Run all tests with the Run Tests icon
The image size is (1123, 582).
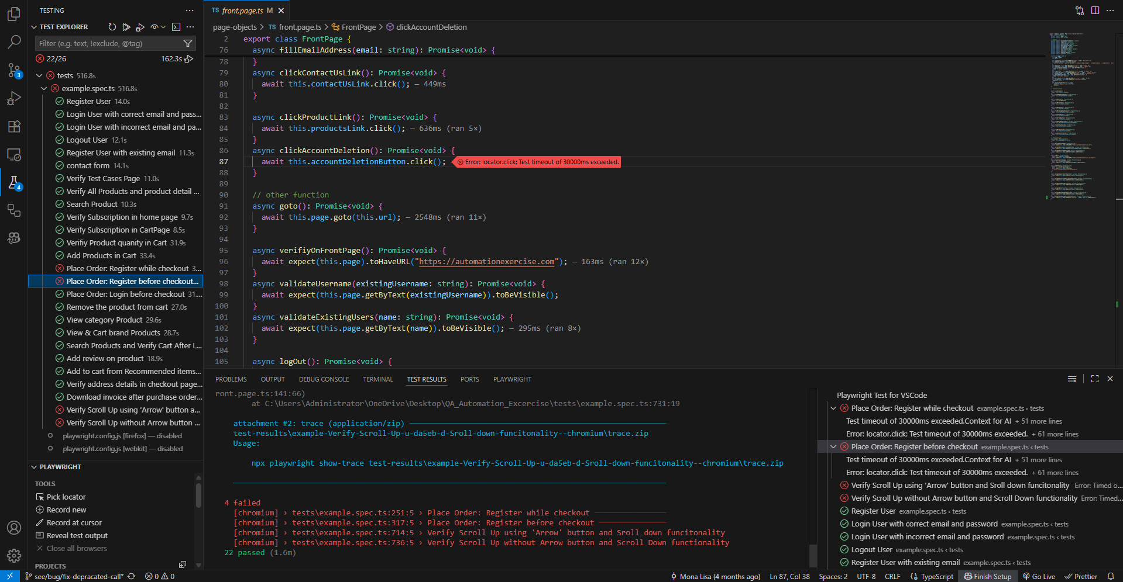[125, 26]
